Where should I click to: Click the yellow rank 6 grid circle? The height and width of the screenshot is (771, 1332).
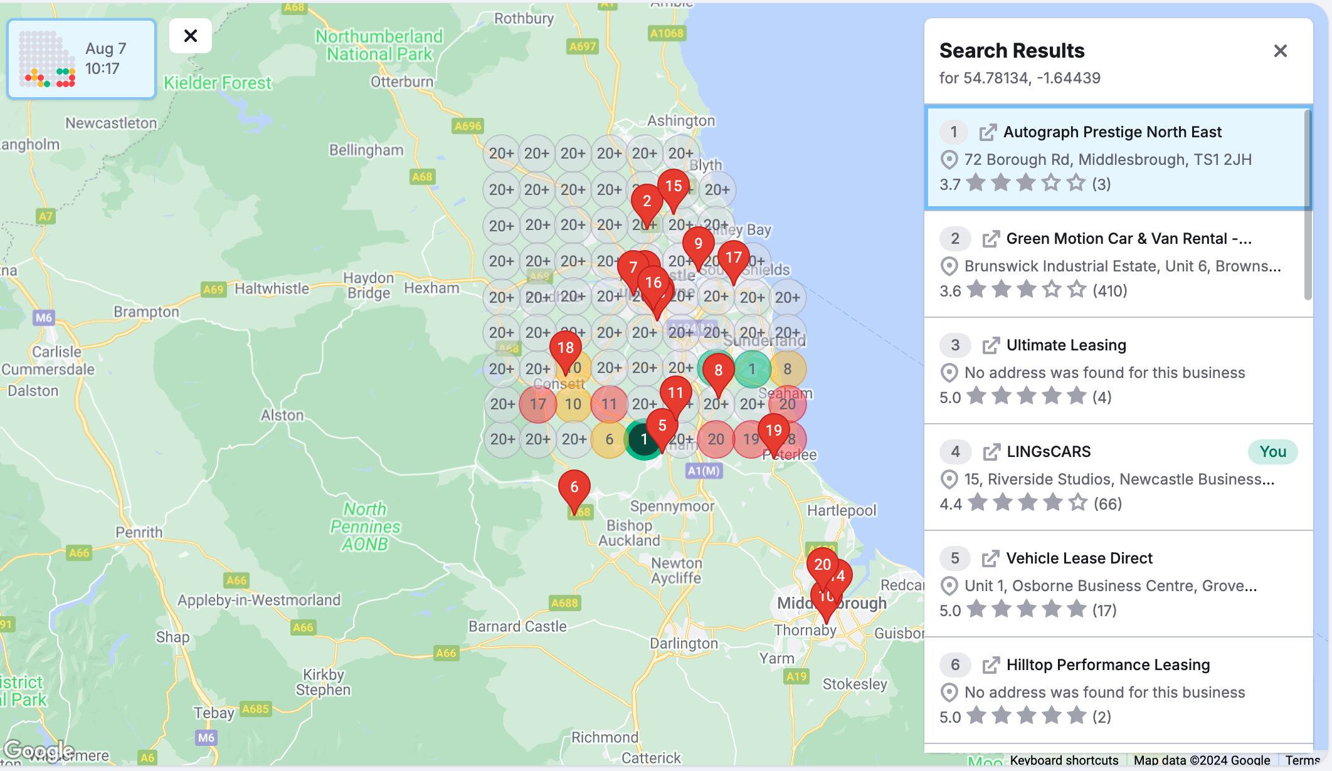[609, 439]
